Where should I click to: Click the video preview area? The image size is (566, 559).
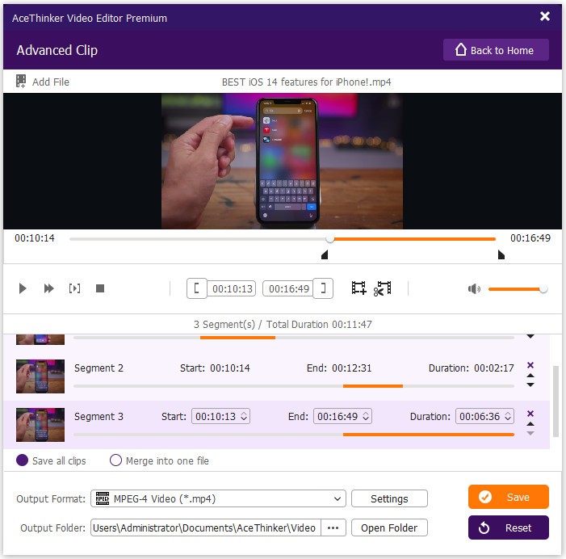(x=283, y=161)
